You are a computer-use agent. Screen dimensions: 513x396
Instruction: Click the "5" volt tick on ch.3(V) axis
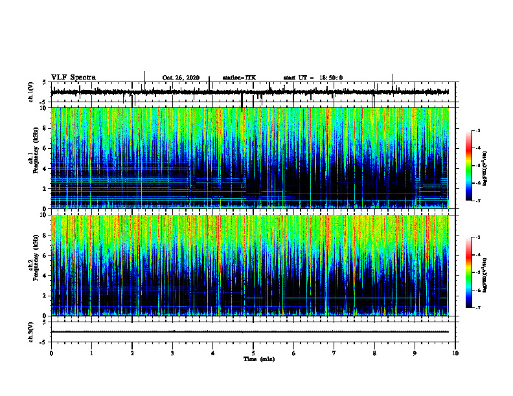pyautogui.click(x=44, y=322)
